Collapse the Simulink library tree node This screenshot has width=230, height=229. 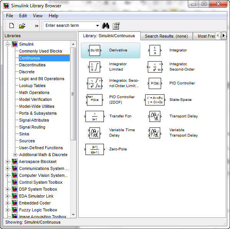click(8, 44)
